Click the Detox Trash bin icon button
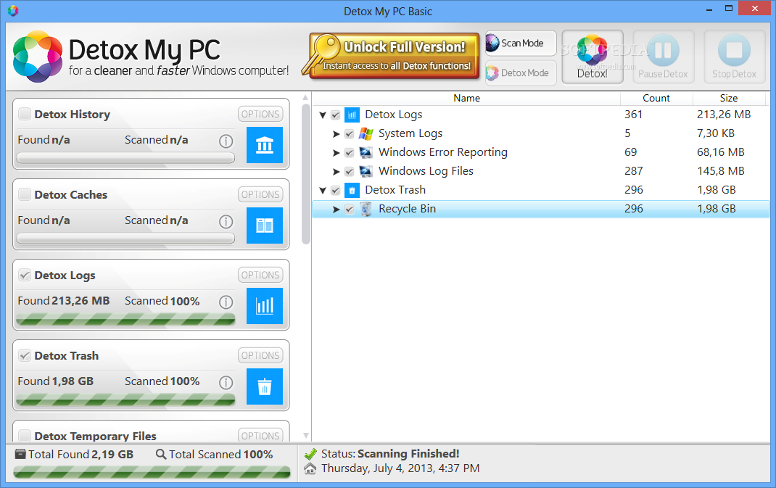The height and width of the screenshot is (488, 776). 265,386
